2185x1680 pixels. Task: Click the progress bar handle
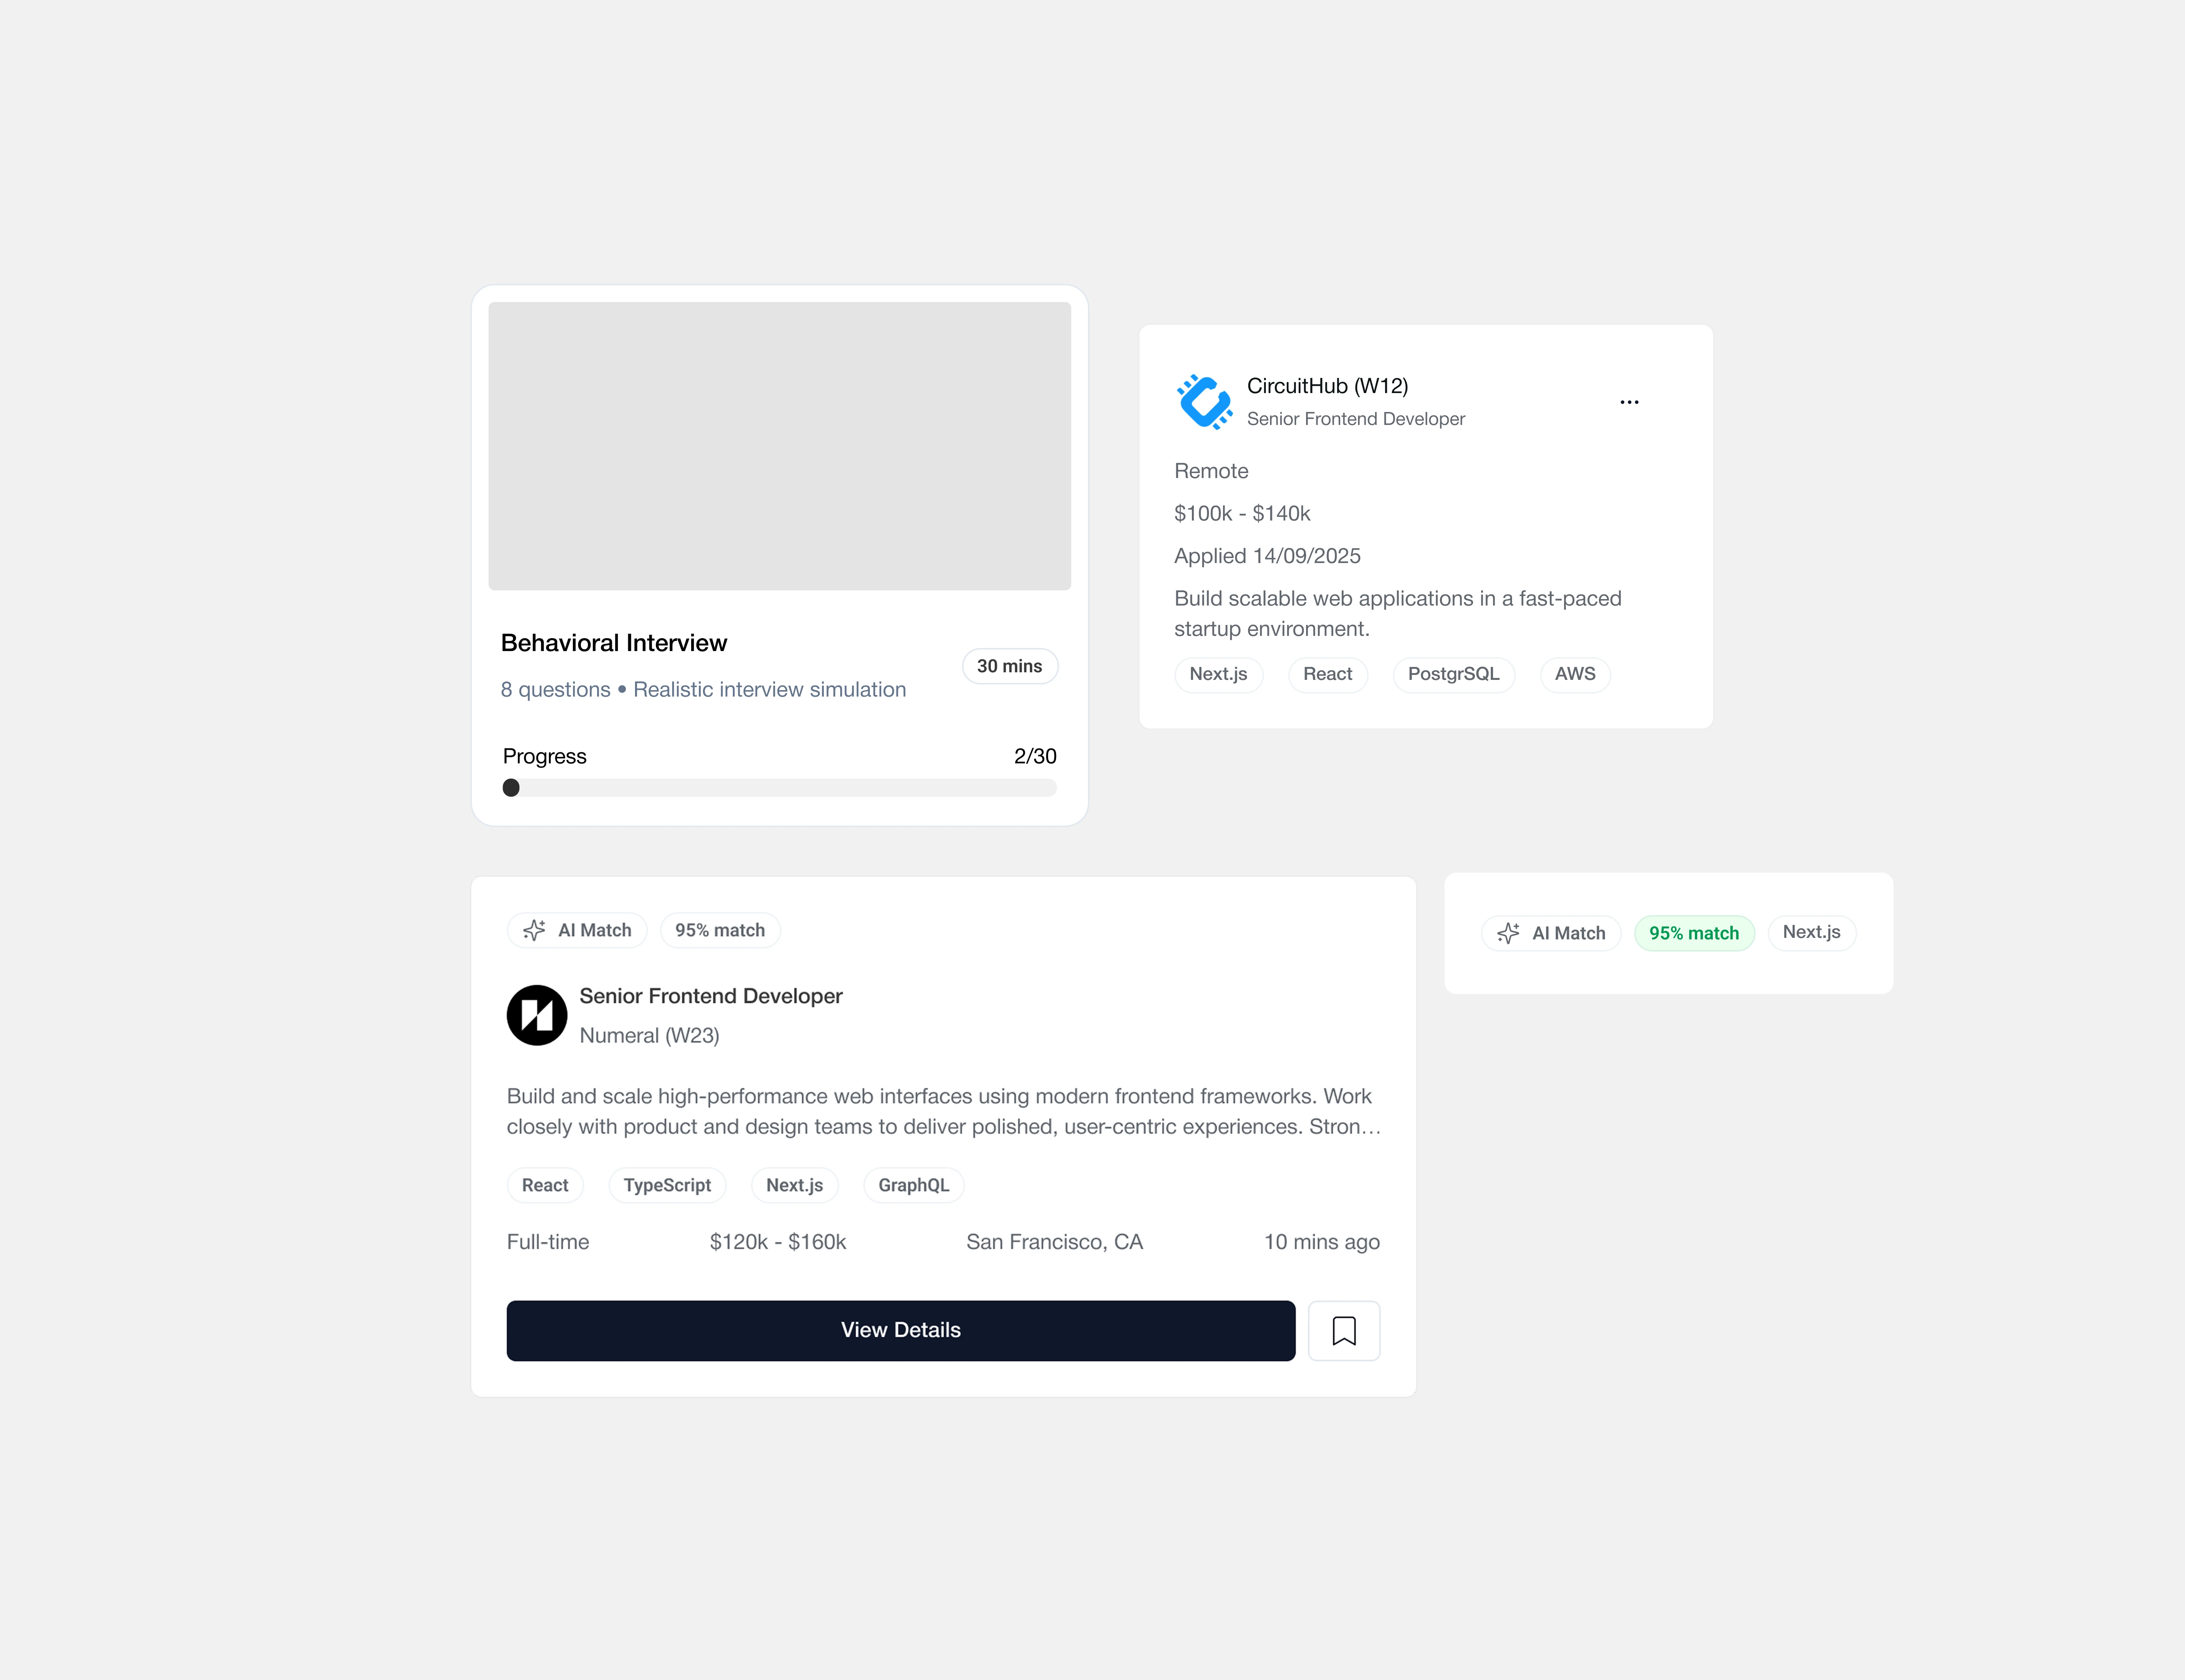tap(511, 788)
